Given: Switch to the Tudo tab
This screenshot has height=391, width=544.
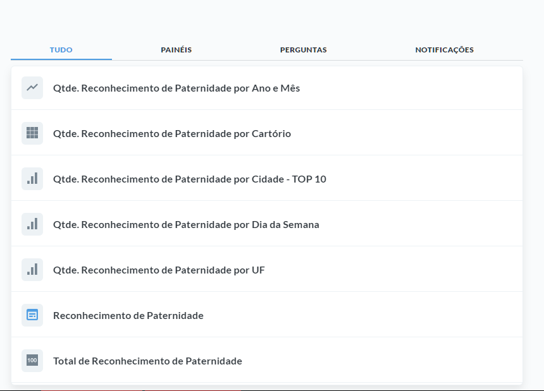Looking at the screenshot, I should point(61,50).
